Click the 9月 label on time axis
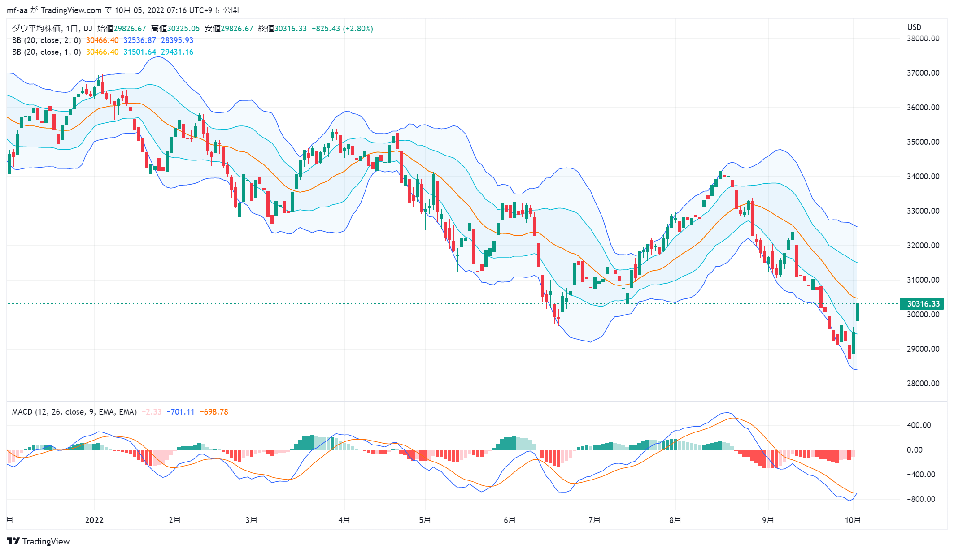954x553 pixels. click(768, 520)
